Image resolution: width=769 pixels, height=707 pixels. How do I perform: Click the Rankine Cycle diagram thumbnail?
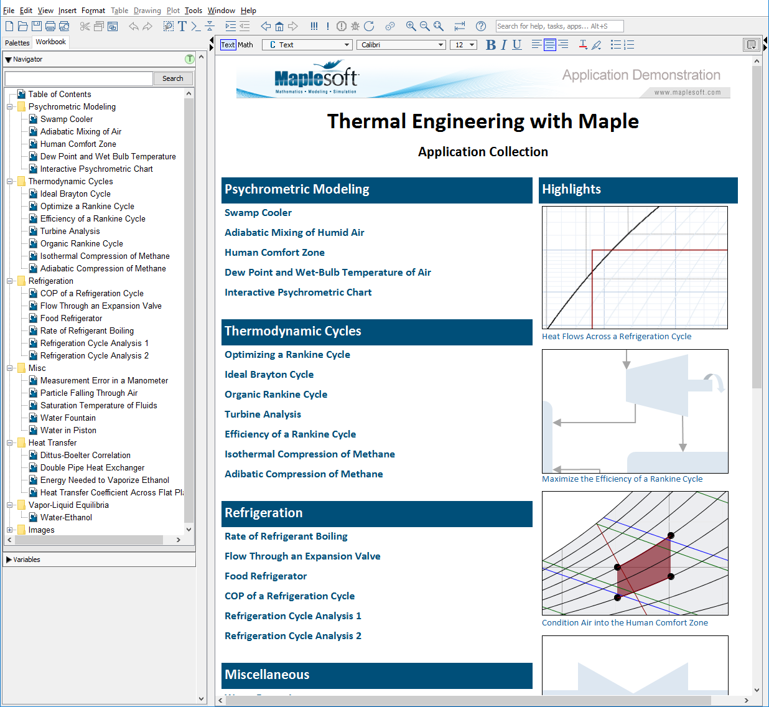635,411
